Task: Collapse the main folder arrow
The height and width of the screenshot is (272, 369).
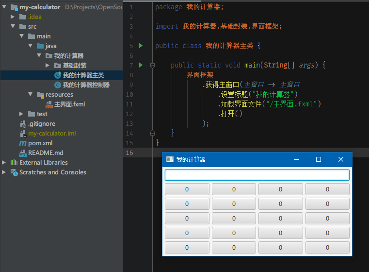Action: pos(22,36)
